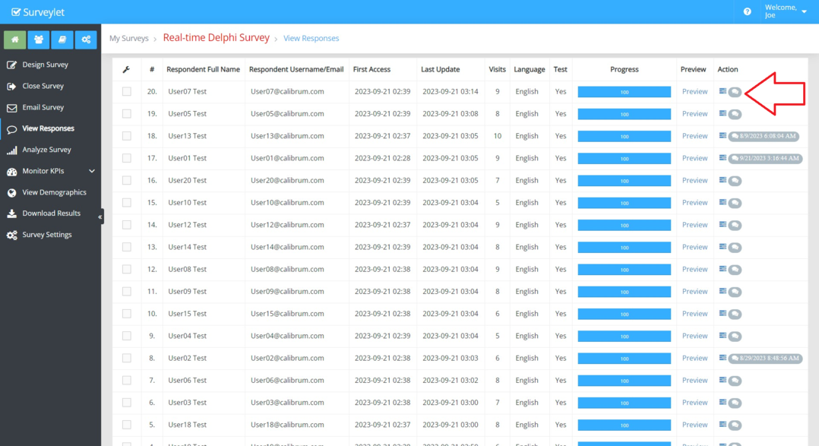
Task: Open Download Results from the sidebar
Action: click(51, 214)
